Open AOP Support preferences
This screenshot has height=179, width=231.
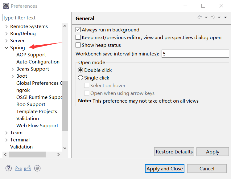(31, 55)
